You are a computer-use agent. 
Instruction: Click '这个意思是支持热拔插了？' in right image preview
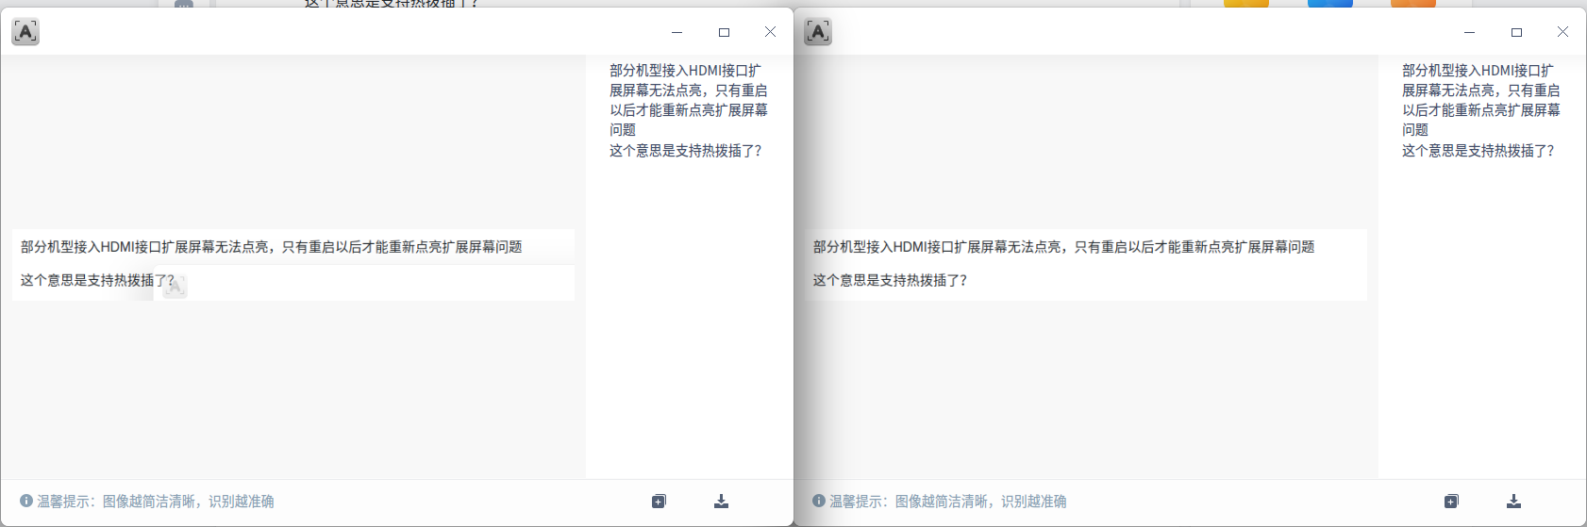pos(890,280)
